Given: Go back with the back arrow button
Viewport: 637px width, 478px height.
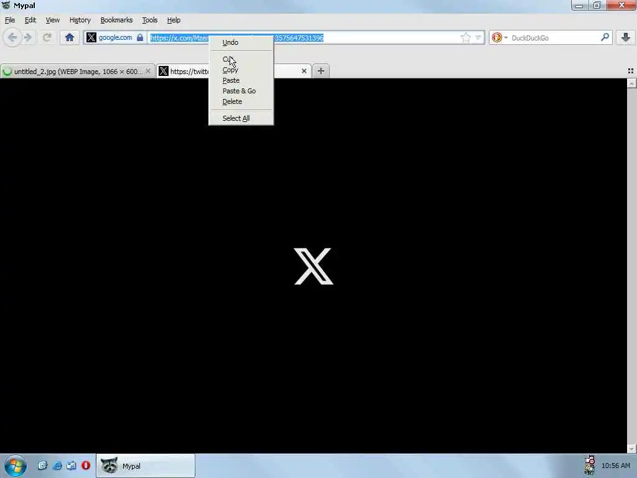Looking at the screenshot, I should (12, 38).
